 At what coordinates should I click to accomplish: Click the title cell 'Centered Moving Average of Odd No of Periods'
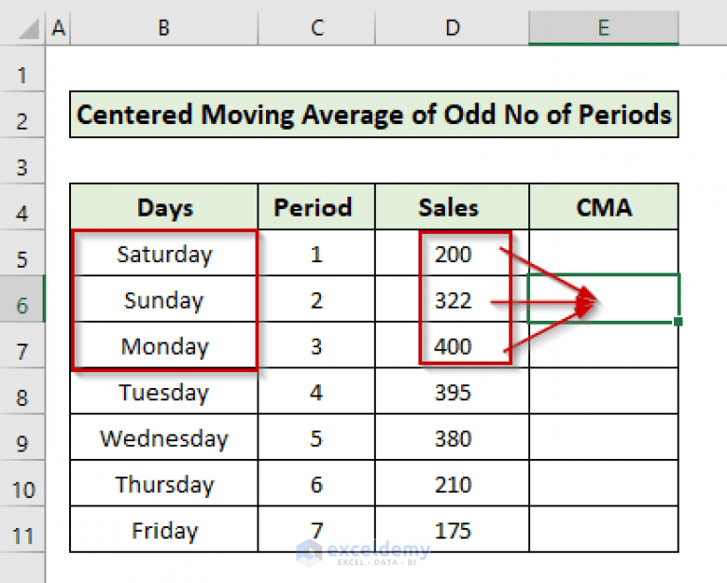click(374, 115)
